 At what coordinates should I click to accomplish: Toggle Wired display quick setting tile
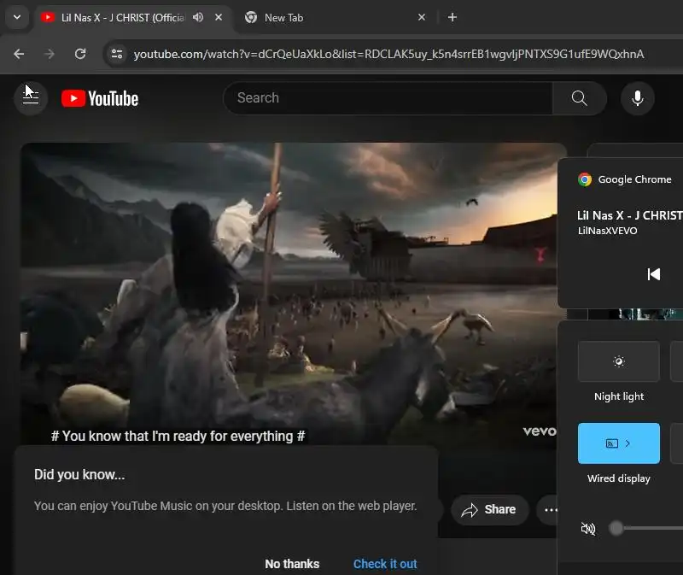tap(618, 443)
